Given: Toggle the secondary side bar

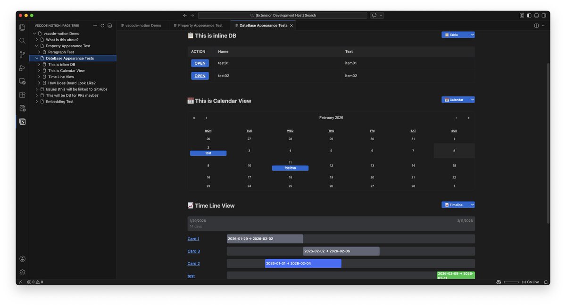Looking at the screenshot, I should click(544, 15).
